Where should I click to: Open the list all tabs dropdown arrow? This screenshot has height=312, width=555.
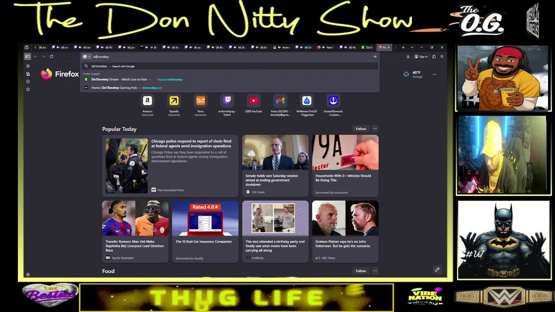point(412,47)
